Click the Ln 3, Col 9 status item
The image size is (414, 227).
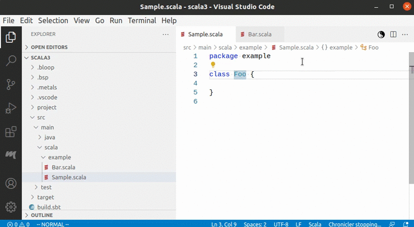224,224
